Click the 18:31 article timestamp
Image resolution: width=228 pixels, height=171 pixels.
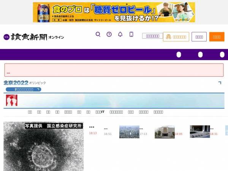coord(214,134)
